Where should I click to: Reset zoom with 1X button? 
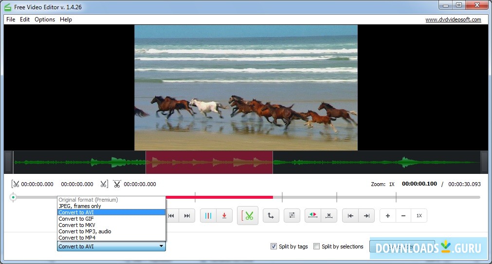pyautogui.click(x=419, y=216)
